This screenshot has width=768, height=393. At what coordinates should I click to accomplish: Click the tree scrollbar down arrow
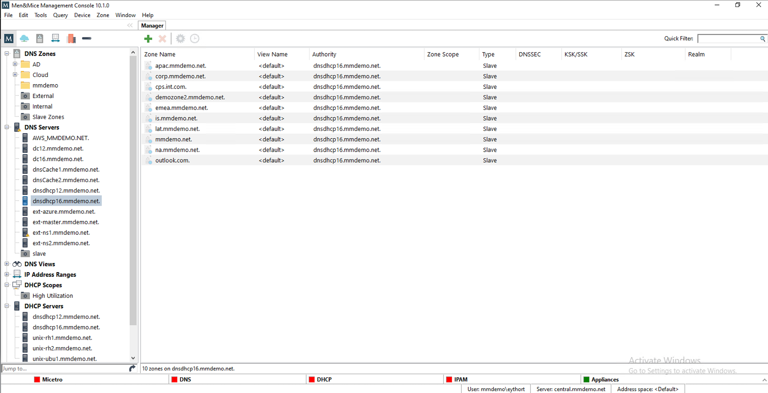pyautogui.click(x=133, y=358)
